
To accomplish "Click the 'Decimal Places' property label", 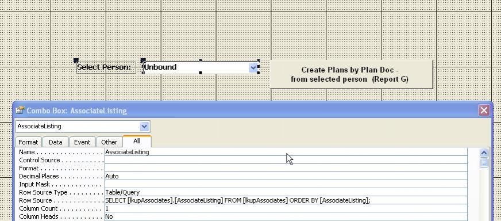I will point(39,176).
